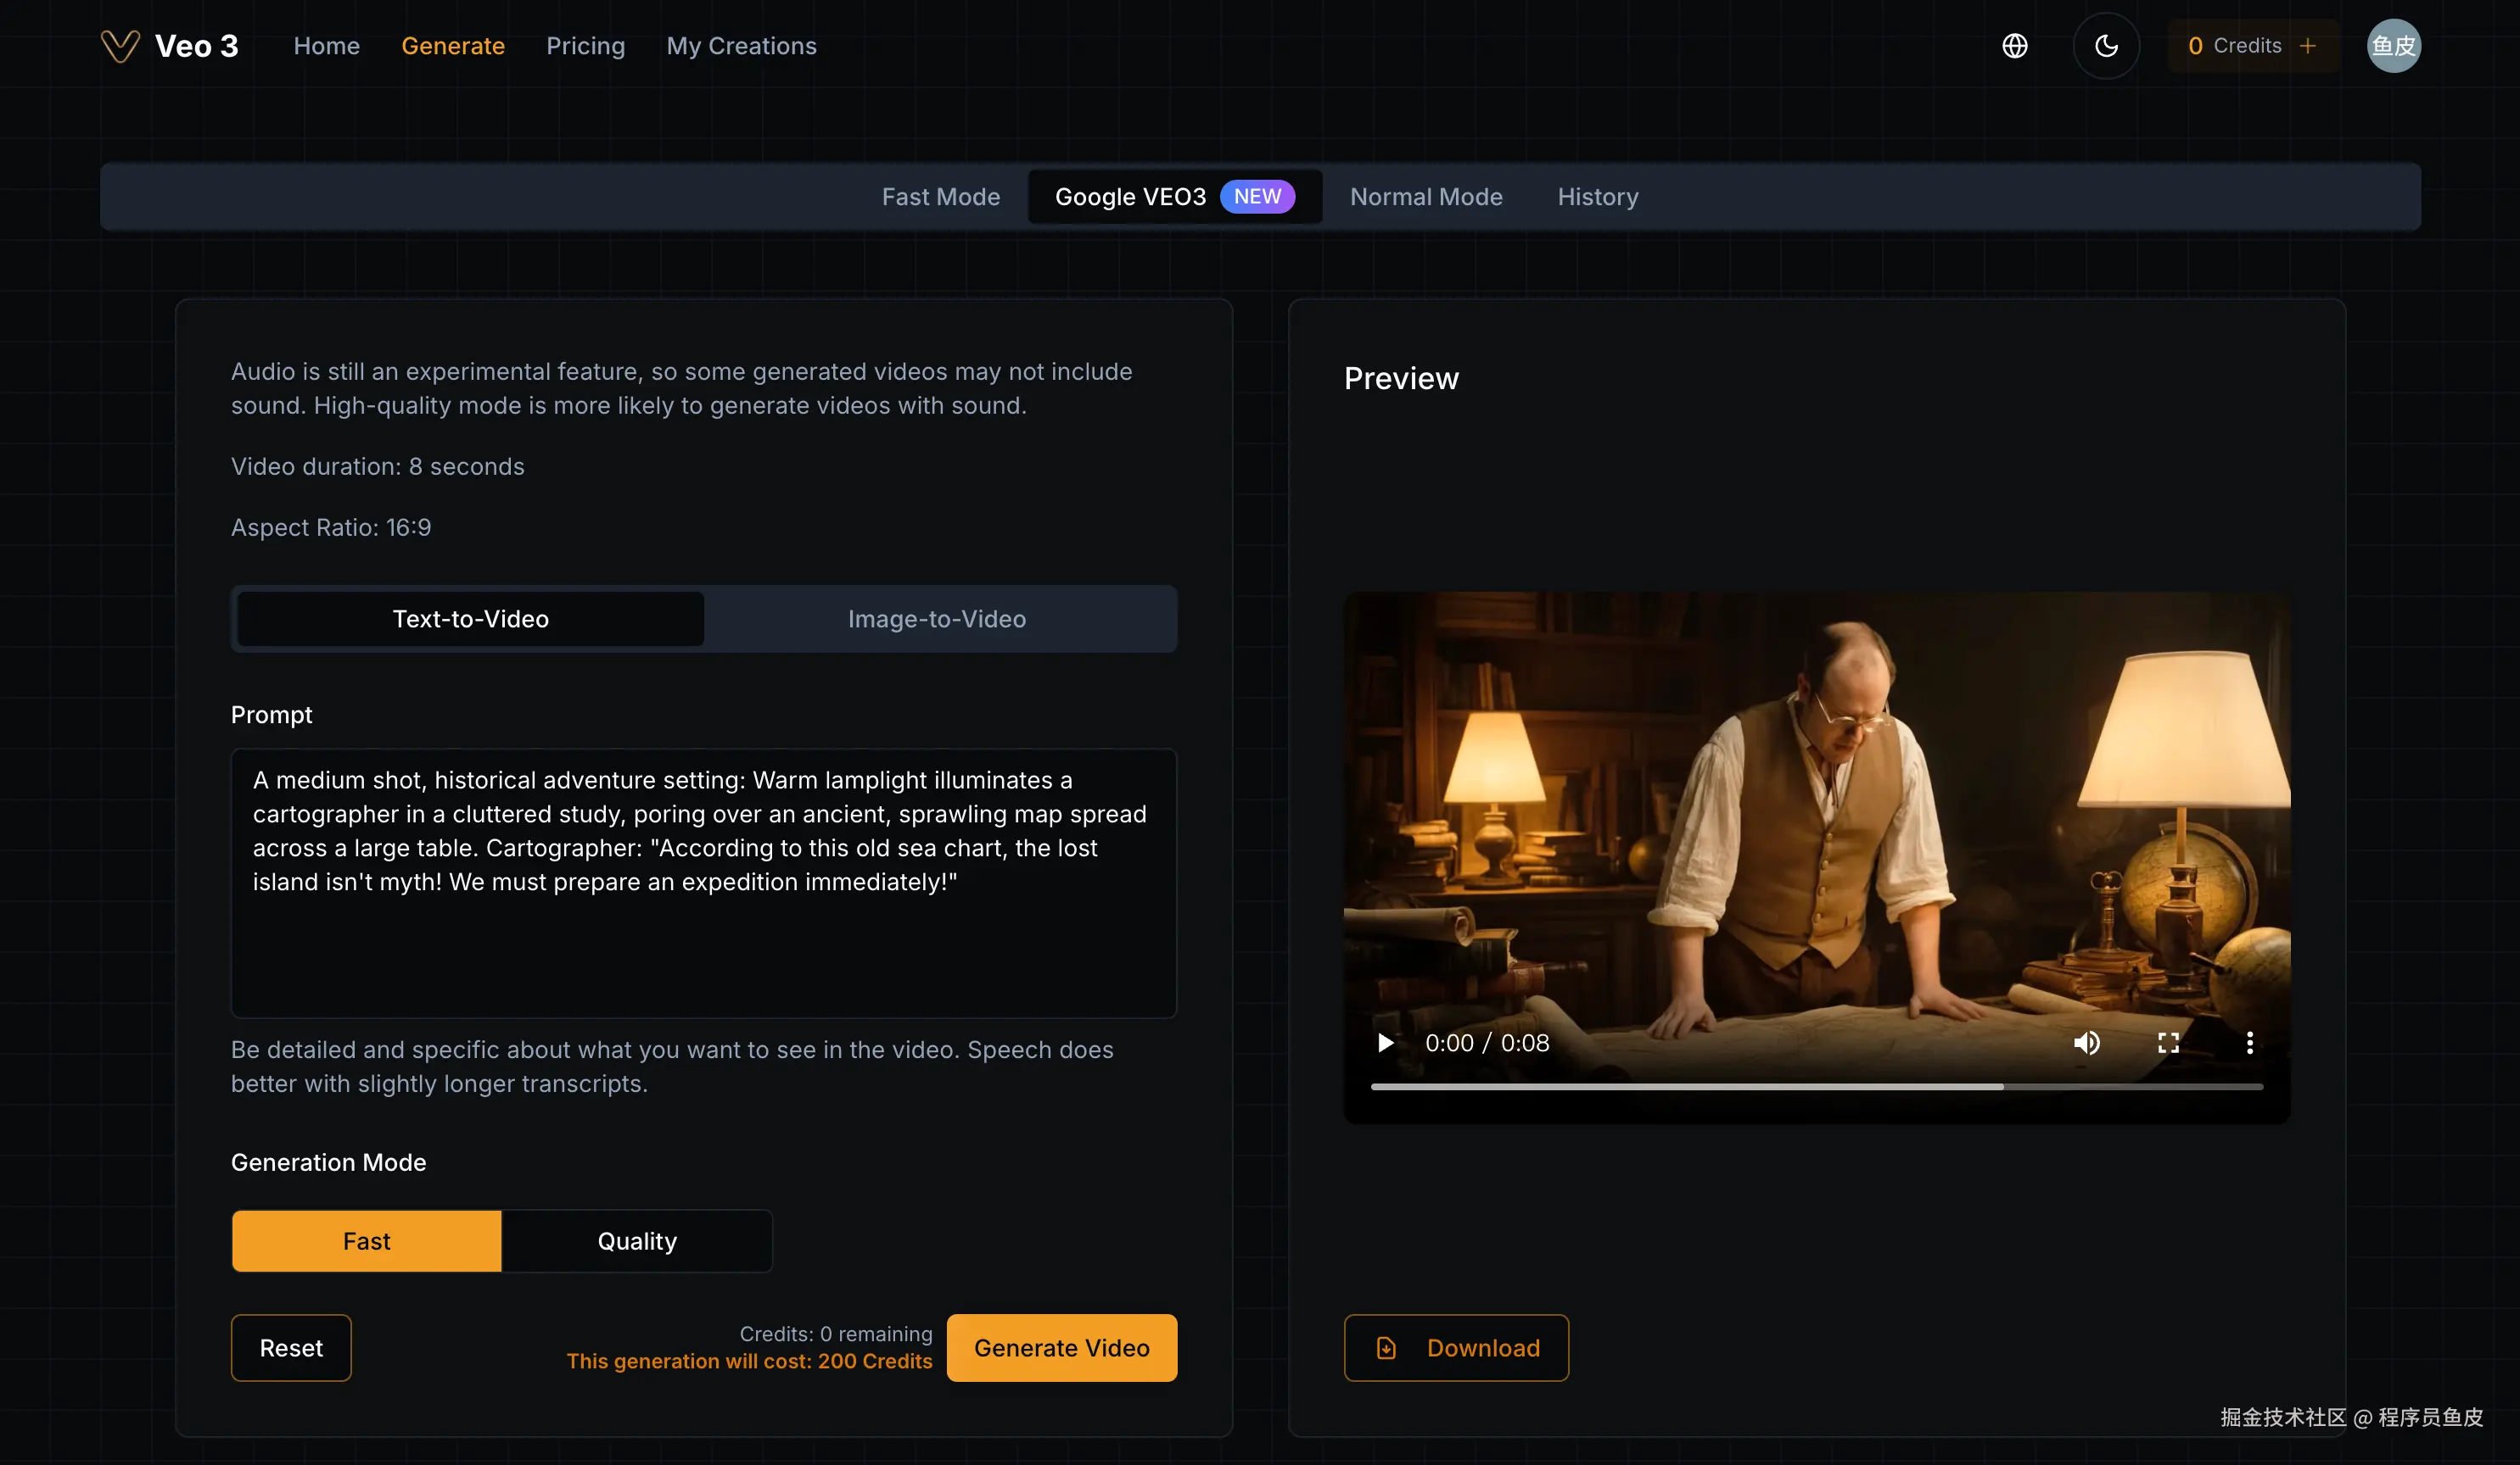Switch to the Text-to-Video tab
The height and width of the screenshot is (1465, 2520).
(470, 619)
